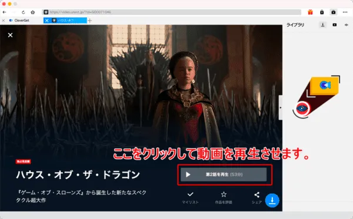Add title to マイリスト
353x219 pixels.
point(190,198)
